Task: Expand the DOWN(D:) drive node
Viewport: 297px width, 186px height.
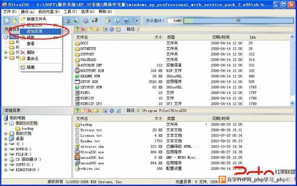Action: pyautogui.click(x=6, y=149)
